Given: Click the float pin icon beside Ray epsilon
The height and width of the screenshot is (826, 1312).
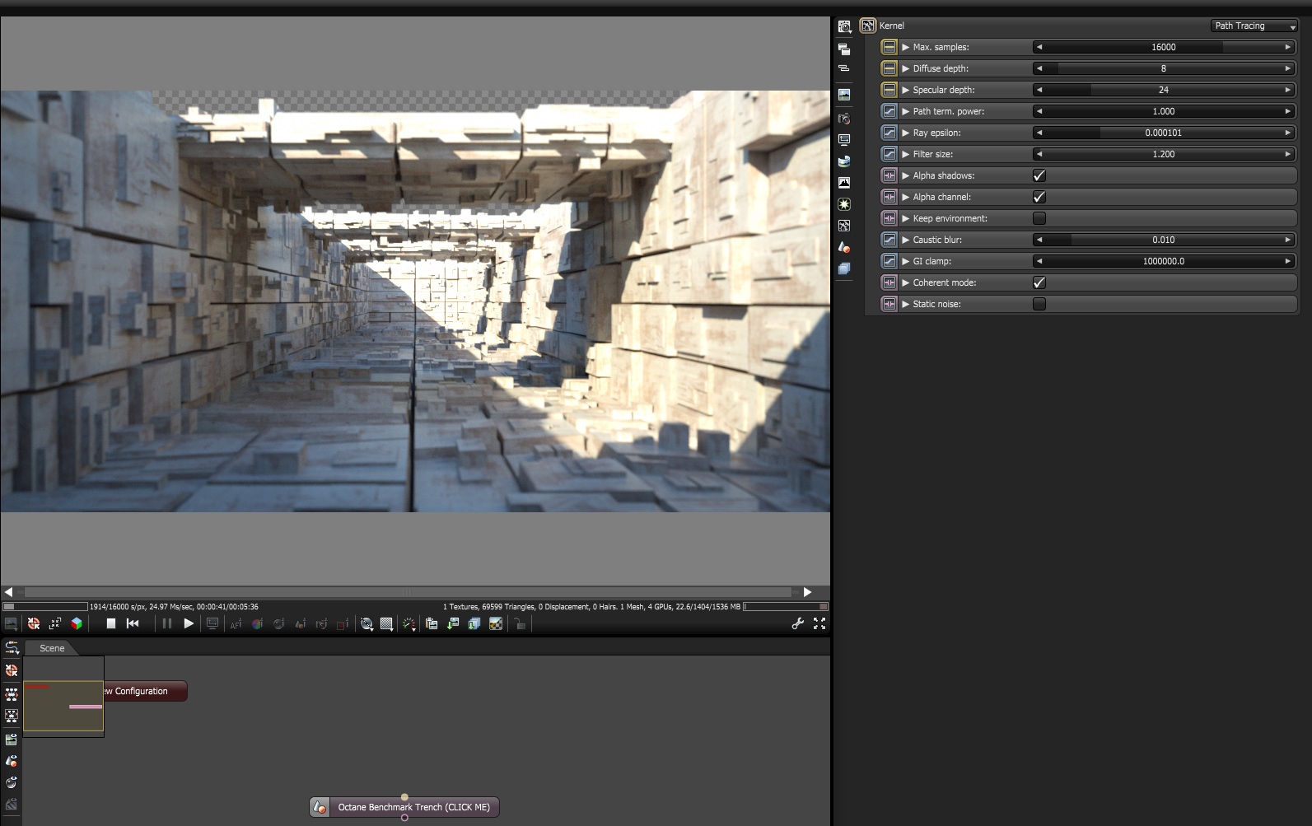Looking at the screenshot, I should [889, 133].
